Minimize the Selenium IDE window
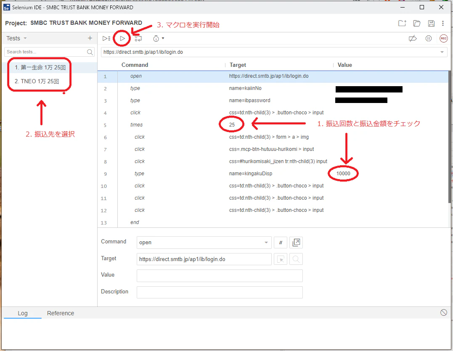 tap(403, 7)
